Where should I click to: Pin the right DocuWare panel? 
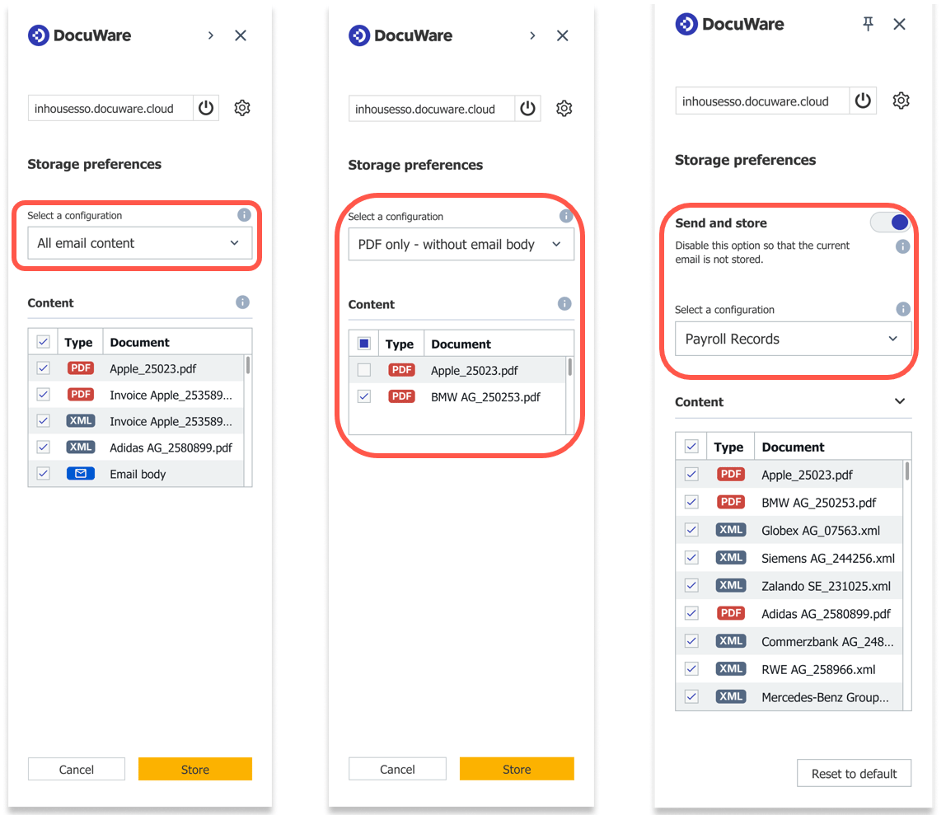click(868, 24)
